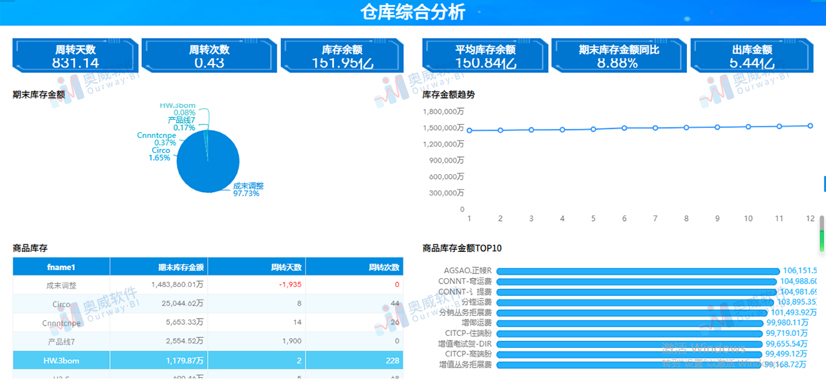This screenshot has width=826, height=391.
Task: Click the 出库金额 KPI card
Action: (x=752, y=56)
